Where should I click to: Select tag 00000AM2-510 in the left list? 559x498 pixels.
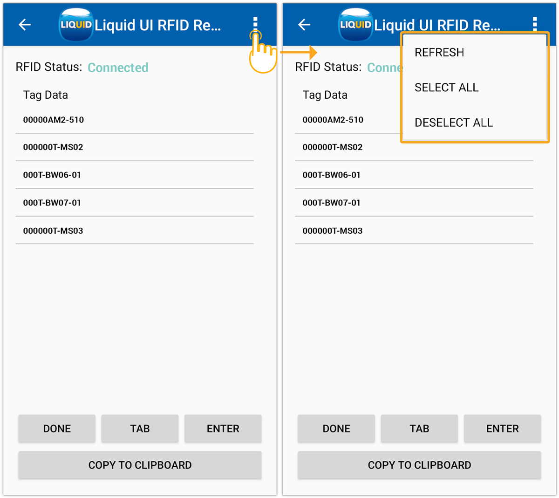point(54,120)
